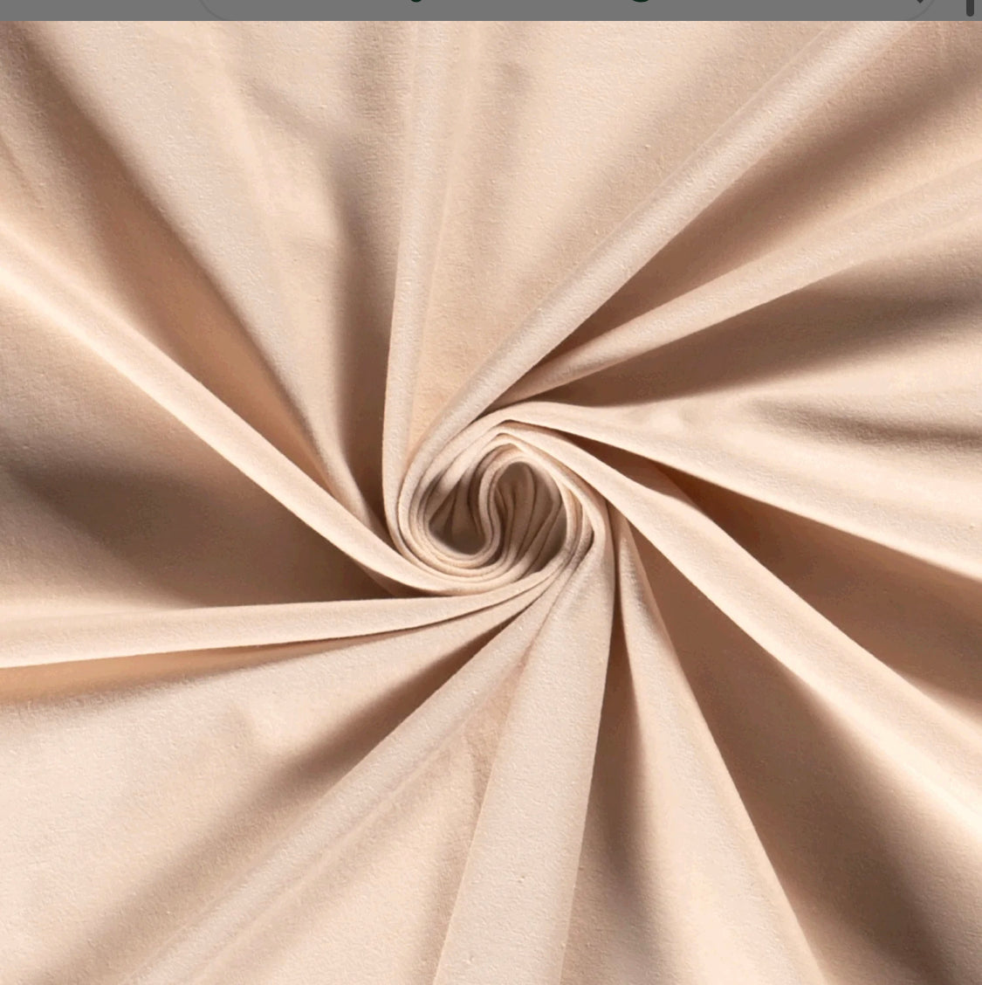Click the gray header strip right of the address bar
This screenshot has width=982, height=985.
pyautogui.click(x=951, y=12)
